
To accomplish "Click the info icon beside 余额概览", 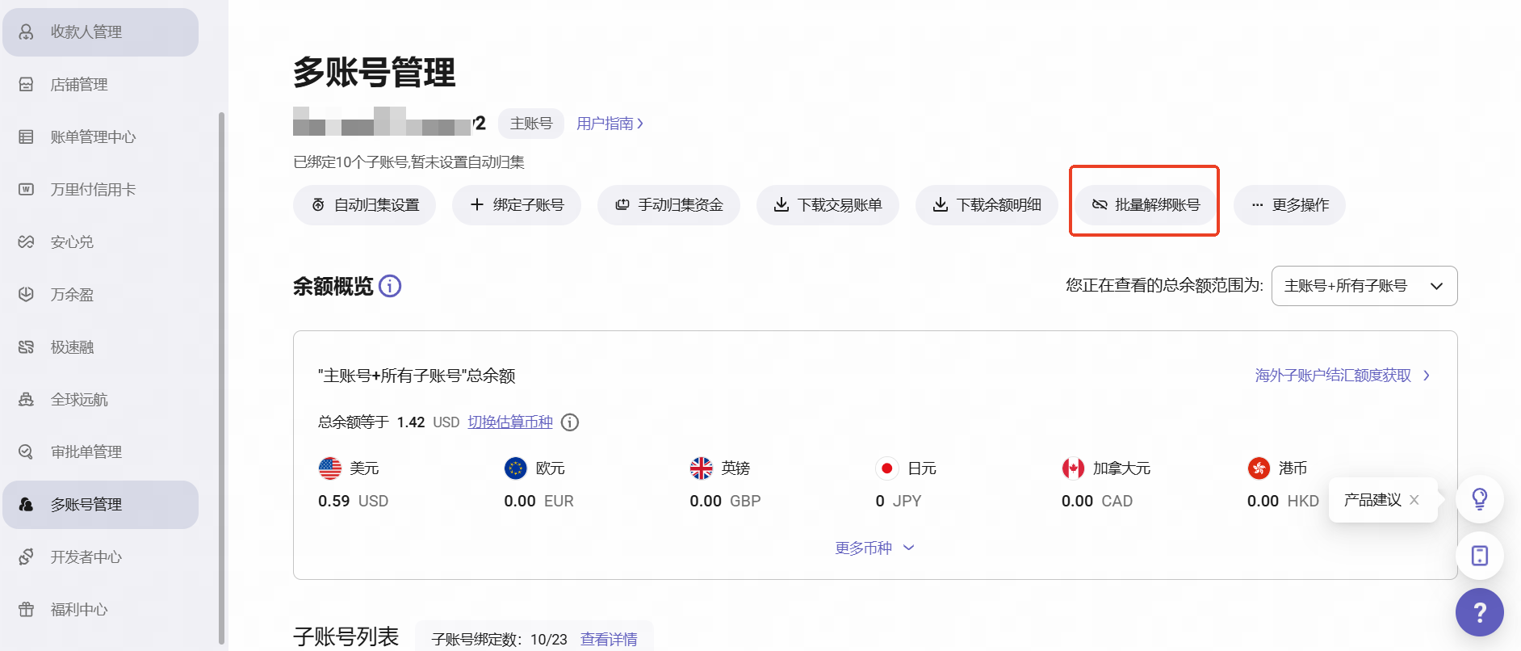I will click(x=390, y=286).
